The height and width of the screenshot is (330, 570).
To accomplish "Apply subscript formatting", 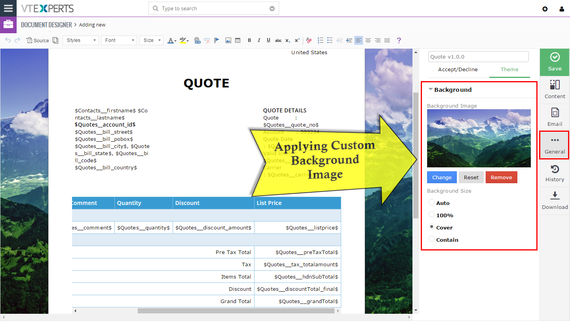I will [x=288, y=40].
